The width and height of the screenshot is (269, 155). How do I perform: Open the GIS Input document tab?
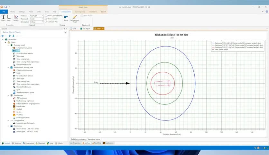pyautogui.click(x=85, y=29)
